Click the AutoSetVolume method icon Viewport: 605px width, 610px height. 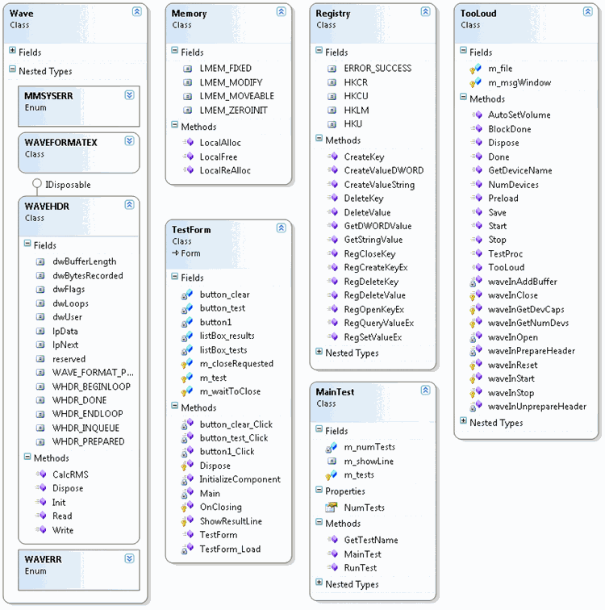pos(477,115)
